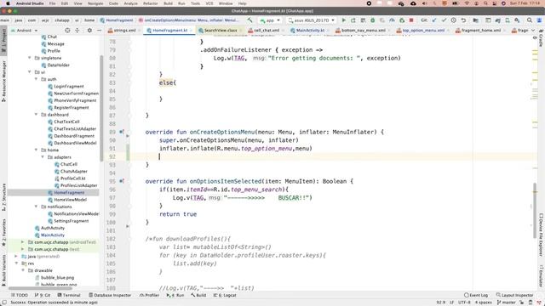This screenshot has width=545, height=306.
Task: Open Layout Inspector tool window
Action: [x=514, y=295]
